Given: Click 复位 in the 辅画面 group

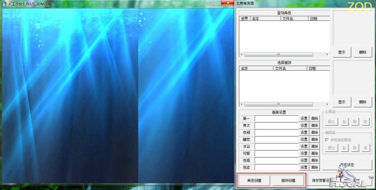Looking at the screenshot, I should click(x=332, y=148).
